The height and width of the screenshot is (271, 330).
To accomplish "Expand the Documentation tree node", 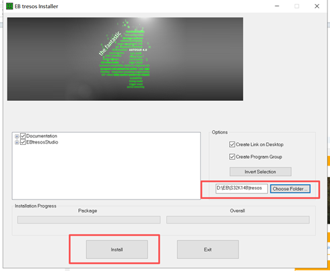I will click(17, 136).
